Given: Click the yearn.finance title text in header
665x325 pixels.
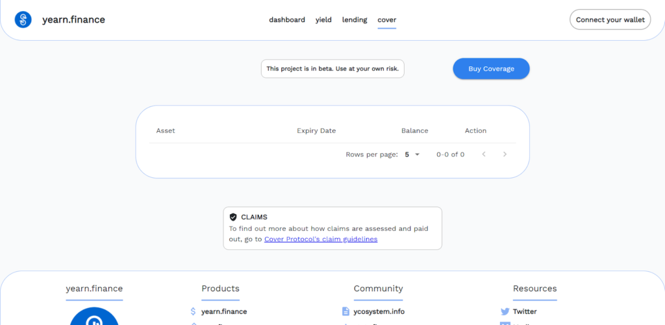Looking at the screenshot, I should click(x=73, y=19).
